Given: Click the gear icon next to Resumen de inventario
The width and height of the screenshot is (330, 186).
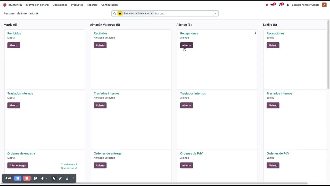Looking at the screenshot, I should click(37, 13).
